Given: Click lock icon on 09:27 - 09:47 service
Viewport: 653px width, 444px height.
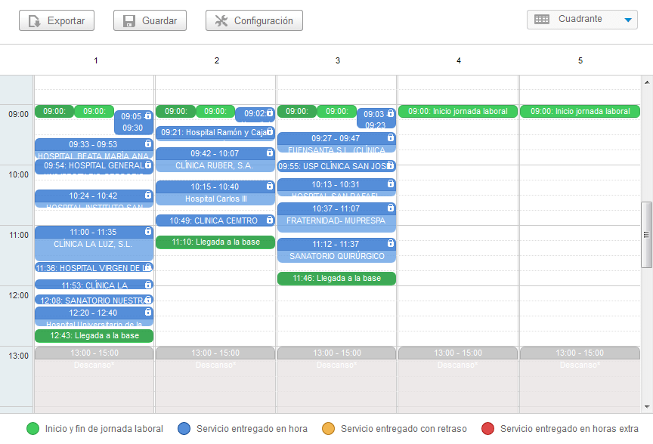Looking at the screenshot, I should (391, 137).
